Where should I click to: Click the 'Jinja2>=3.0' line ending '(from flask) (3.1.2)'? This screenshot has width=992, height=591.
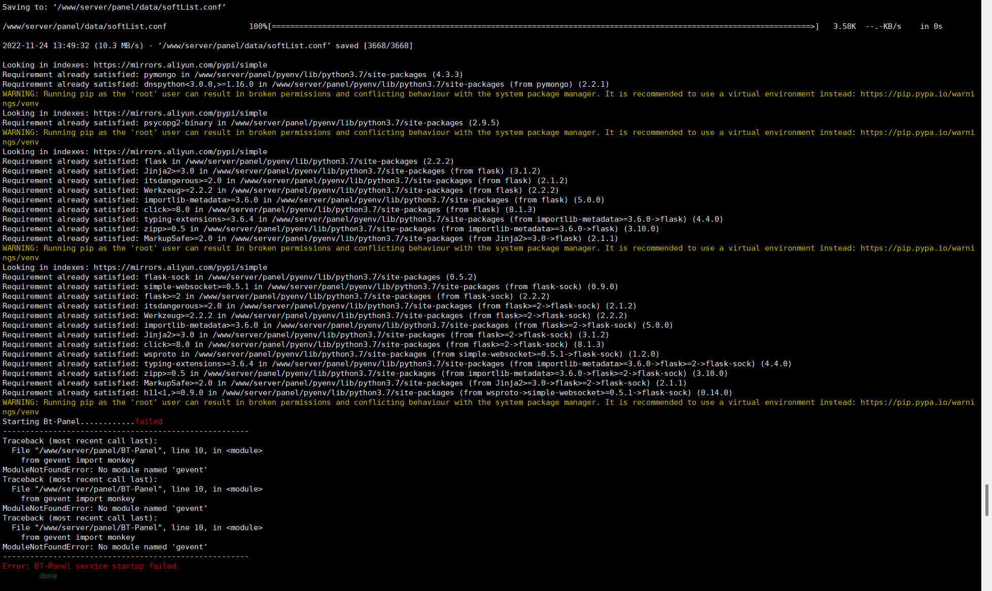[271, 171]
